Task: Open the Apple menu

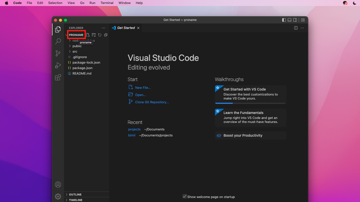Action: click(6, 3)
